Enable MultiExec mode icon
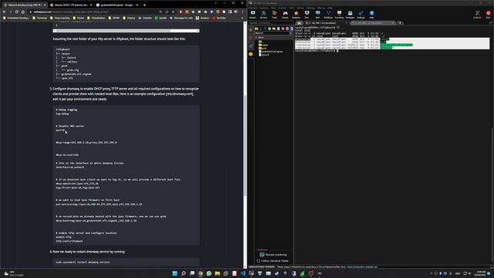494x278 pixels. [328, 14]
